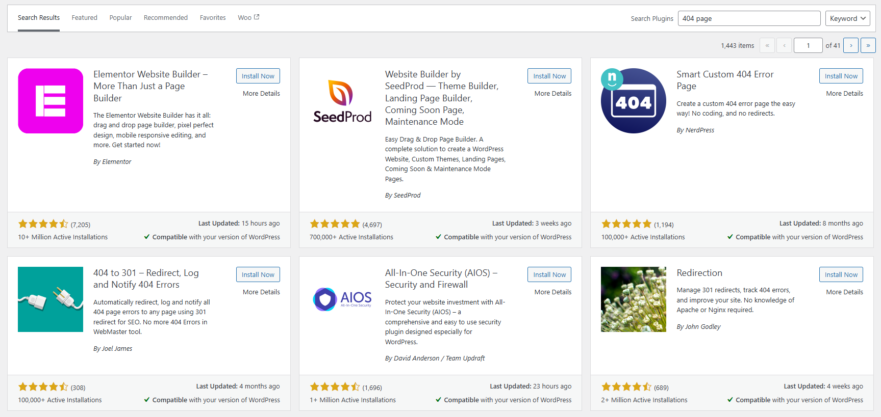Install the Redirection plugin
Viewport: 881px width, 417px height.
[841, 274]
